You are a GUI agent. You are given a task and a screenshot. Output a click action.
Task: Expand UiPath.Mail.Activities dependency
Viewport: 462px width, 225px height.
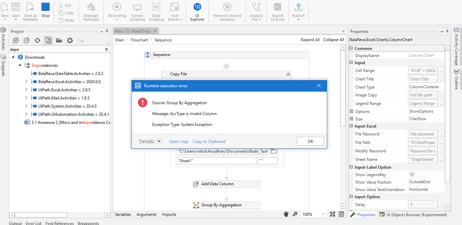(x=26, y=98)
